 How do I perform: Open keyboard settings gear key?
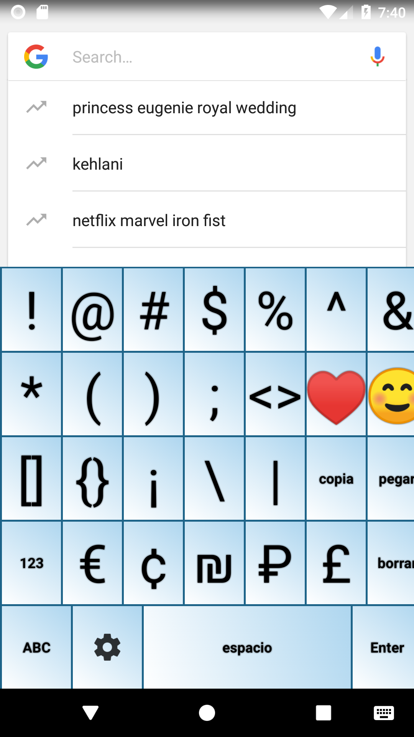click(107, 647)
